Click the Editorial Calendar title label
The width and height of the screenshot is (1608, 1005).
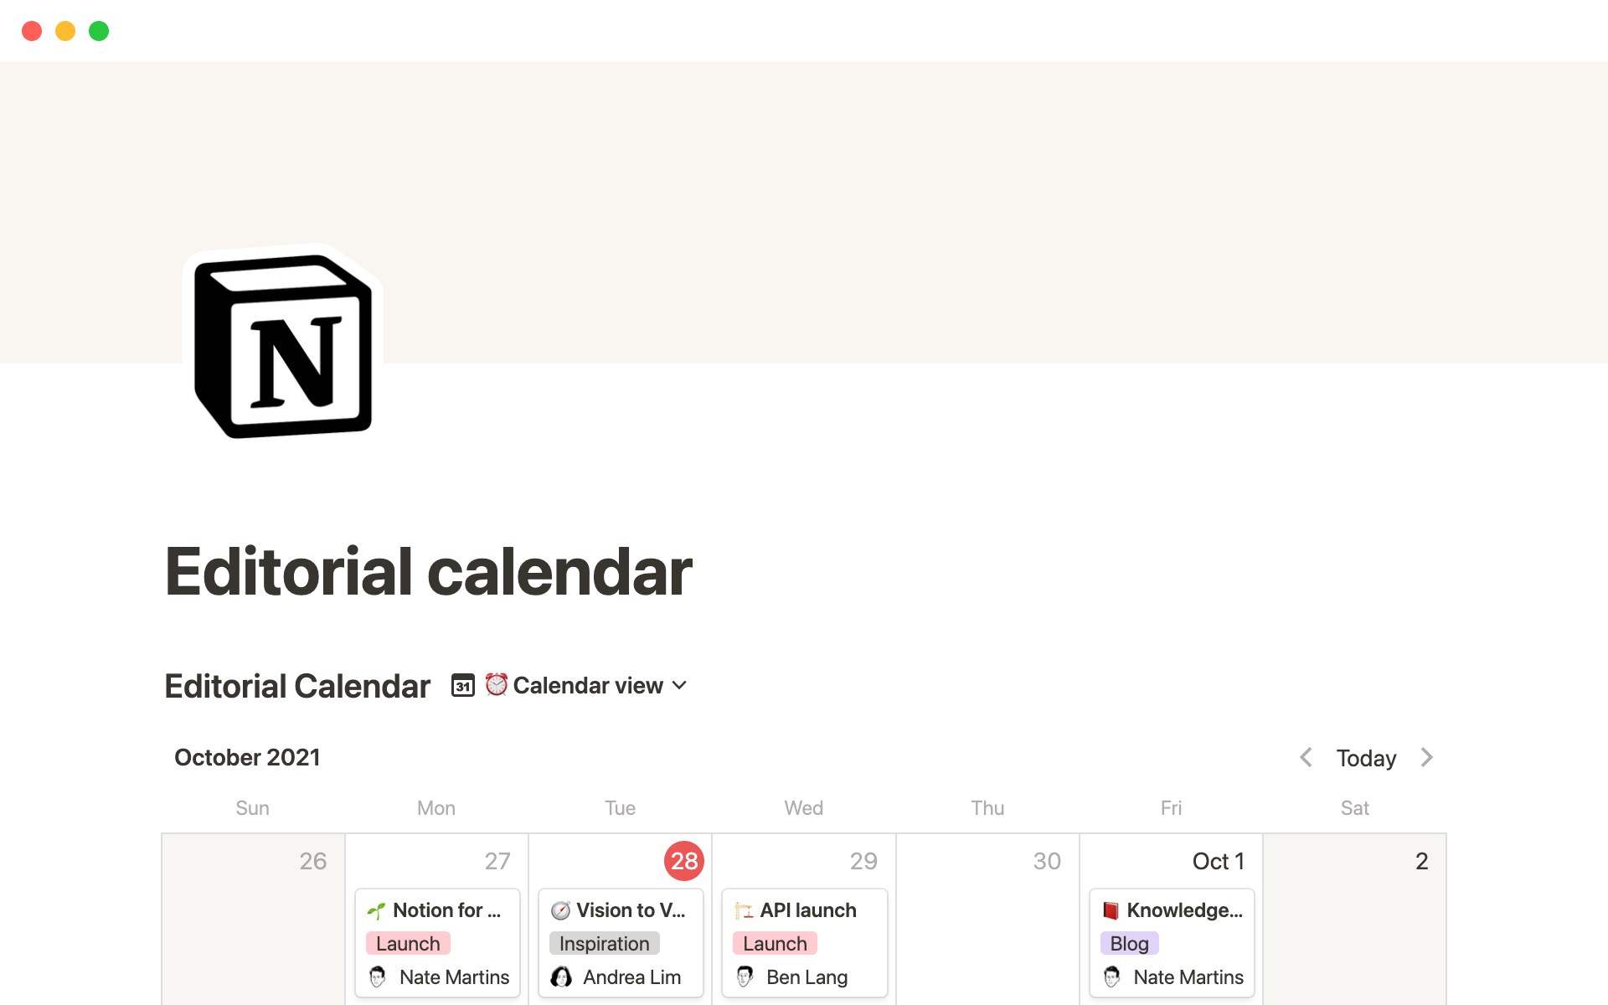pos(296,685)
